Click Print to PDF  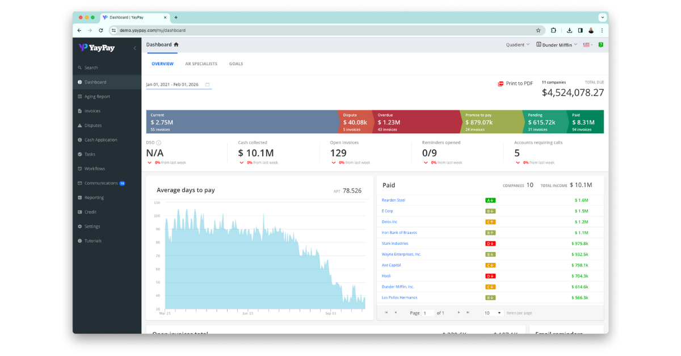515,83
